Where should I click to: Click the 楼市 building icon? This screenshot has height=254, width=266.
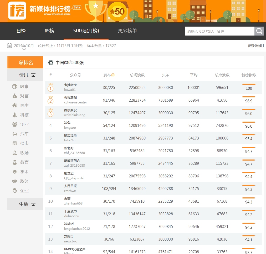[15, 143]
